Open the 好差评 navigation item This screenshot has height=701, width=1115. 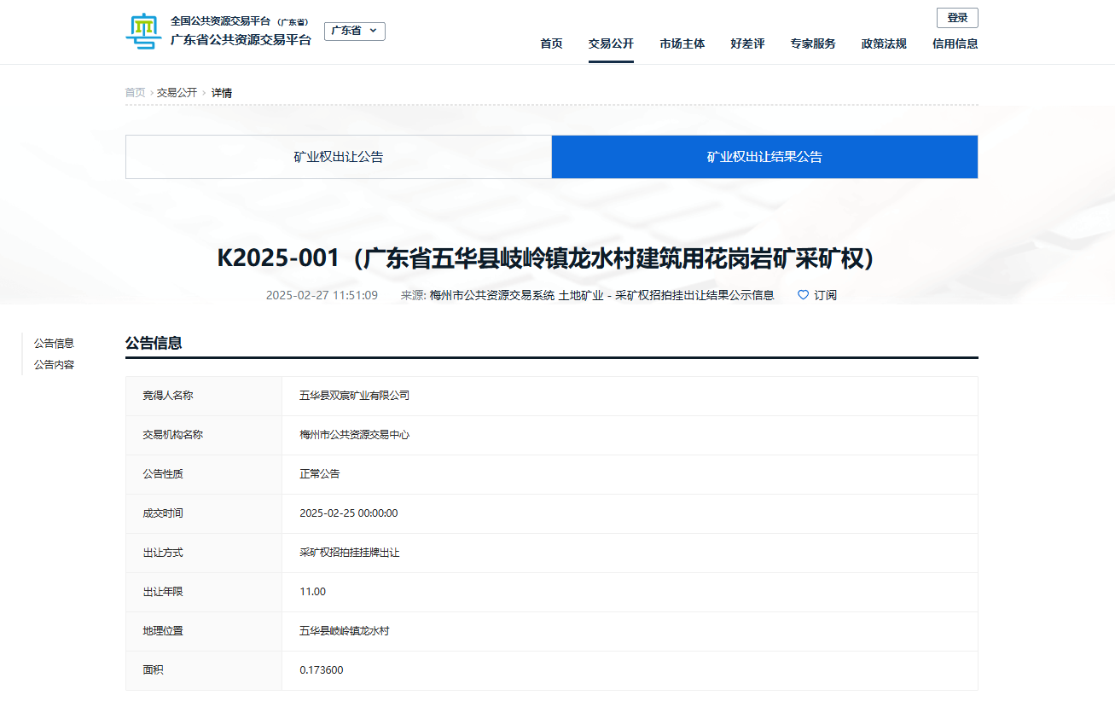(747, 43)
